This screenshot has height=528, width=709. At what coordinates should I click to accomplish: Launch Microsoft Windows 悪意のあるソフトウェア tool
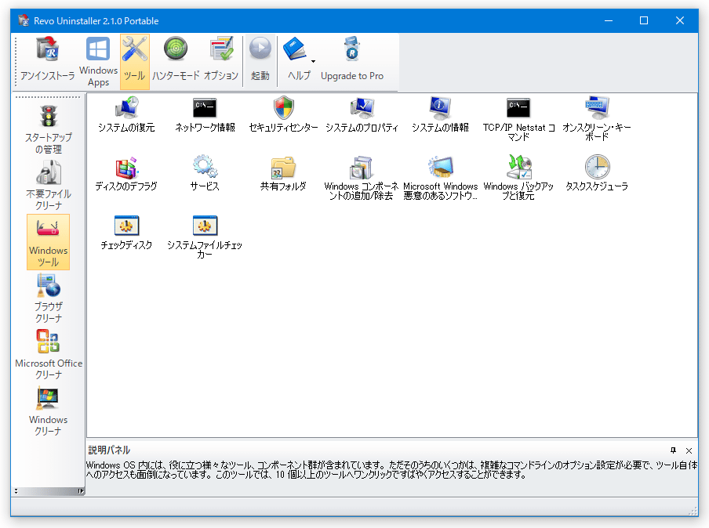441,178
